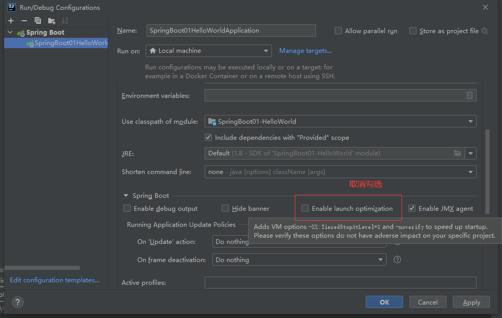502x318 pixels.
Task: Confirm with the OK button
Action: pos(384,302)
